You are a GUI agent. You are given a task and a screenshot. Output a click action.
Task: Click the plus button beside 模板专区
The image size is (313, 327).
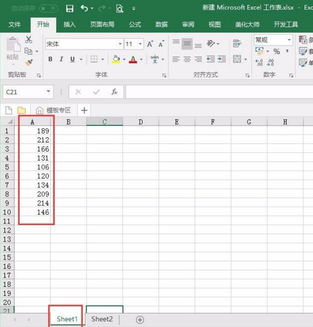[x=84, y=110]
